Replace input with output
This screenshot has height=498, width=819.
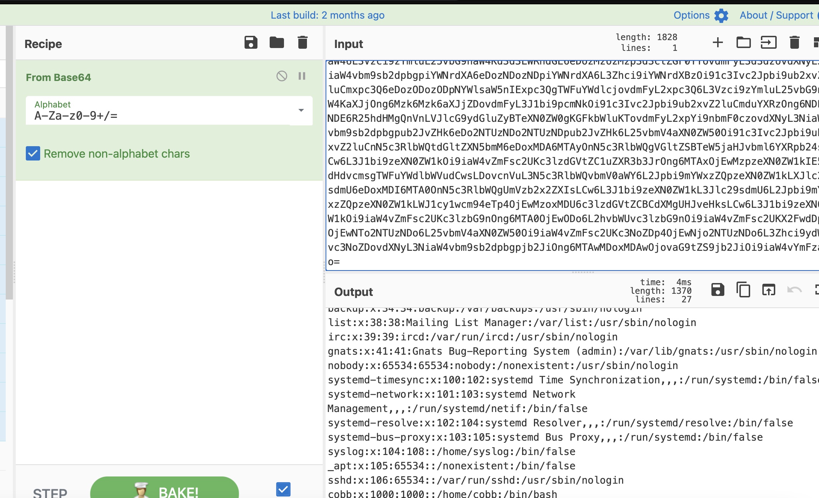(x=768, y=290)
